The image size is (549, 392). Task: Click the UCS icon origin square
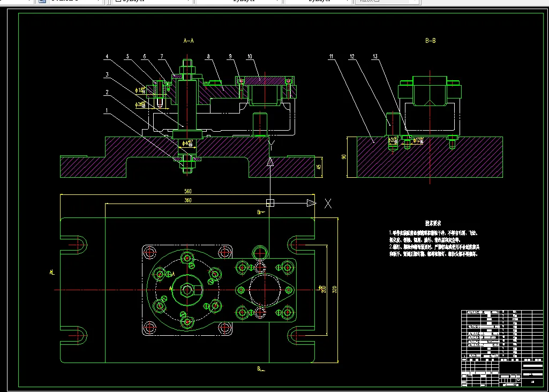click(x=270, y=203)
